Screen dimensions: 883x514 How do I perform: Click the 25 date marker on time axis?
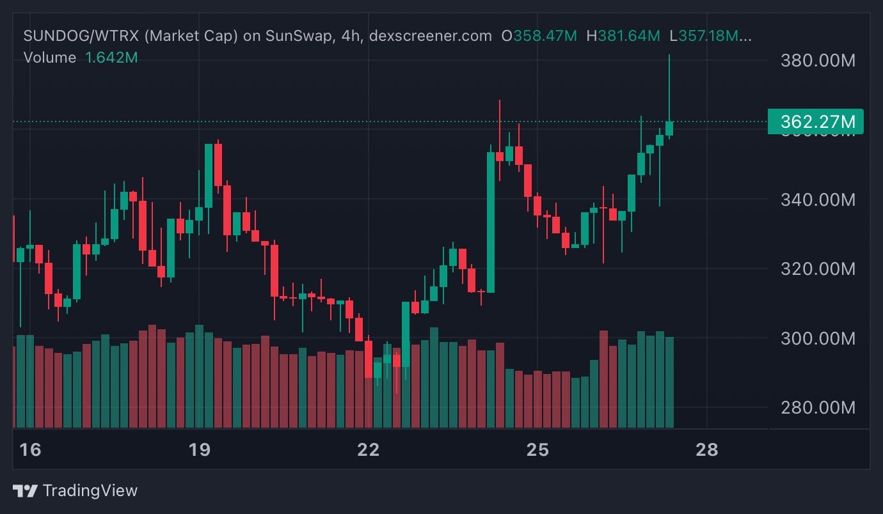coord(537,450)
